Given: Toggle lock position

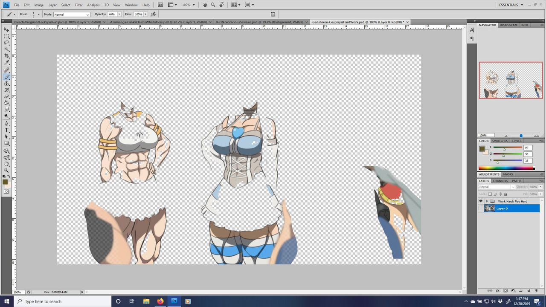Looking at the screenshot, I should pos(501,194).
